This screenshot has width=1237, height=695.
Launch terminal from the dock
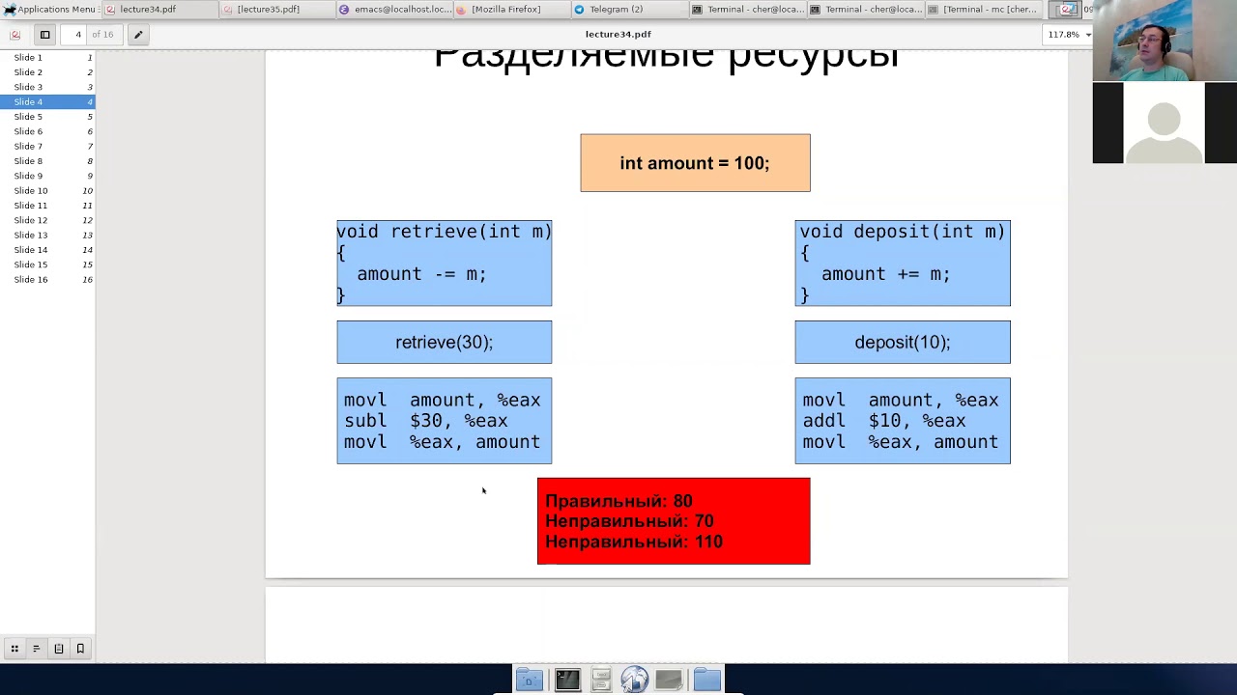[567, 680]
